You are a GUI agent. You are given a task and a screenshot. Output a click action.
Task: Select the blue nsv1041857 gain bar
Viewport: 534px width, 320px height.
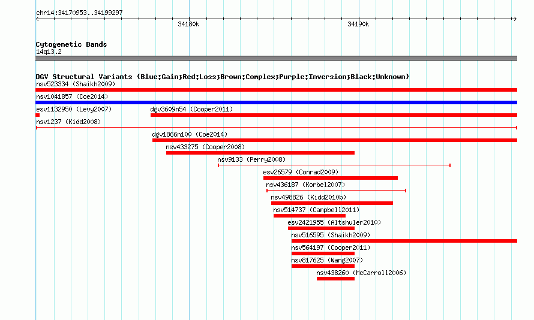coord(276,102)
